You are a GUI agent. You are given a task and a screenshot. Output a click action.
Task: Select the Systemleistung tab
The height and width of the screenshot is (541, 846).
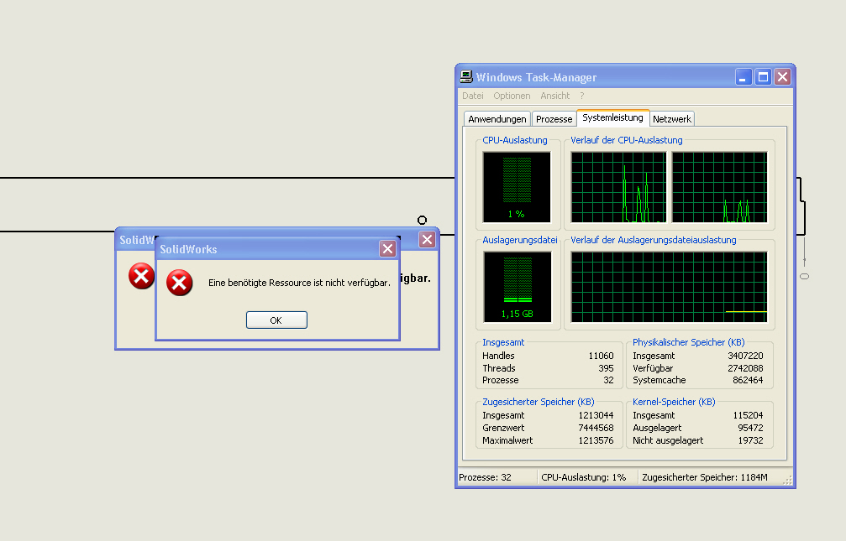point(613,117)
